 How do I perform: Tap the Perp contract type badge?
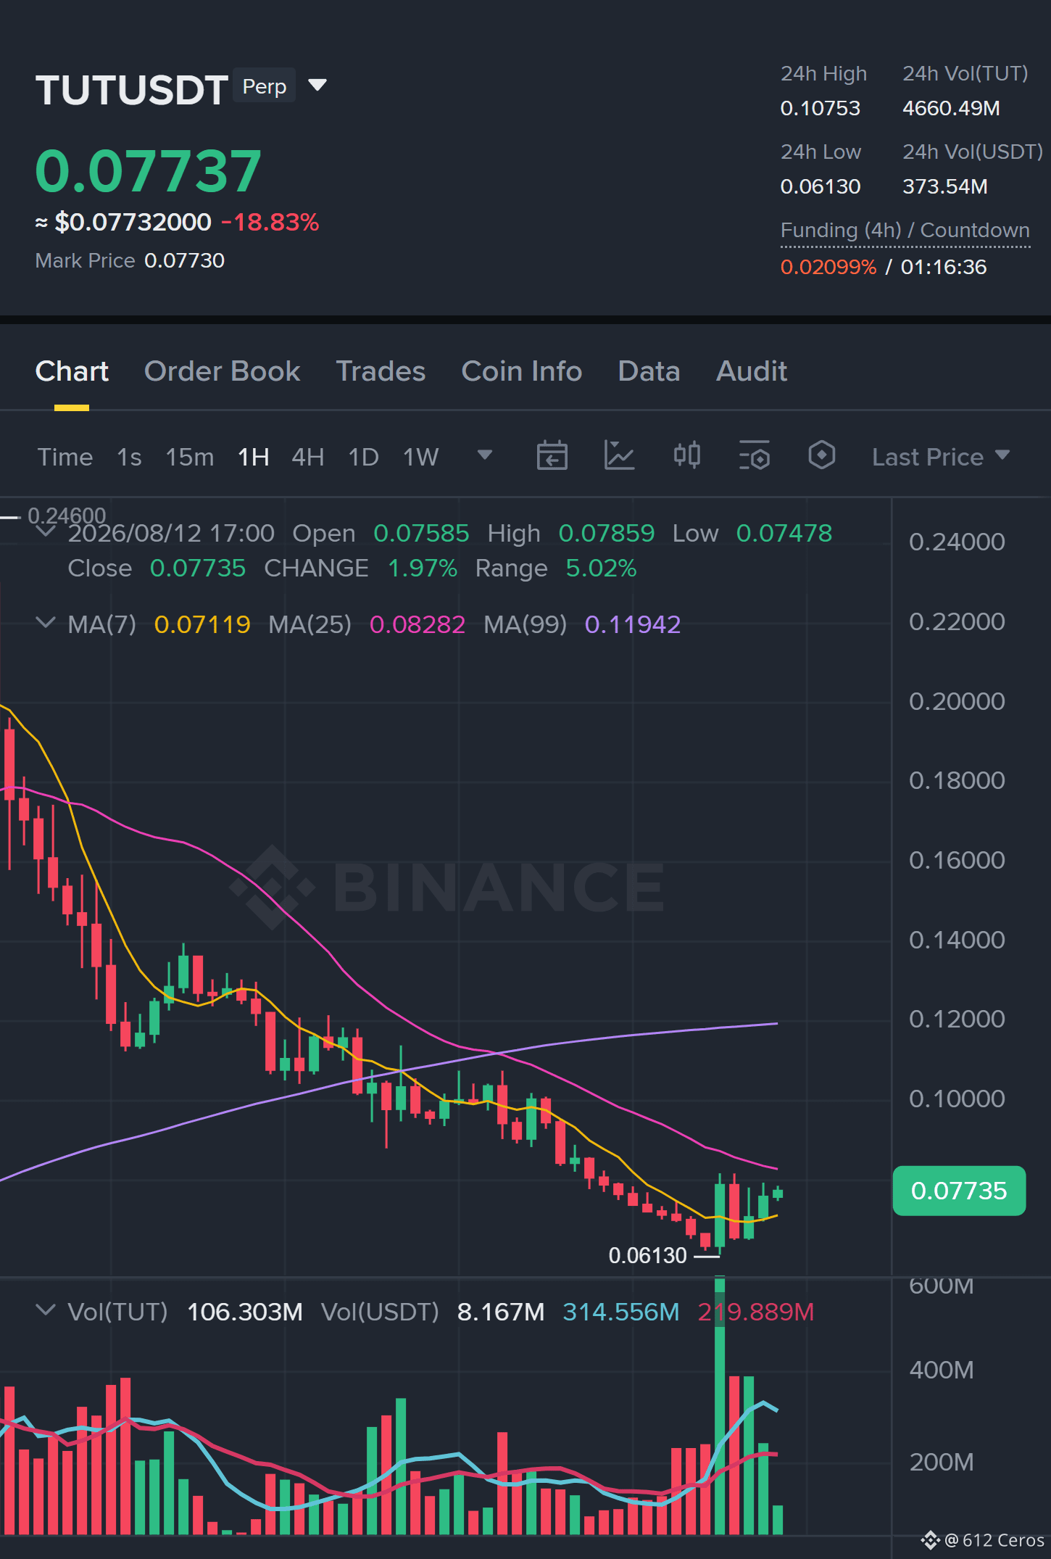coord(265,86)
